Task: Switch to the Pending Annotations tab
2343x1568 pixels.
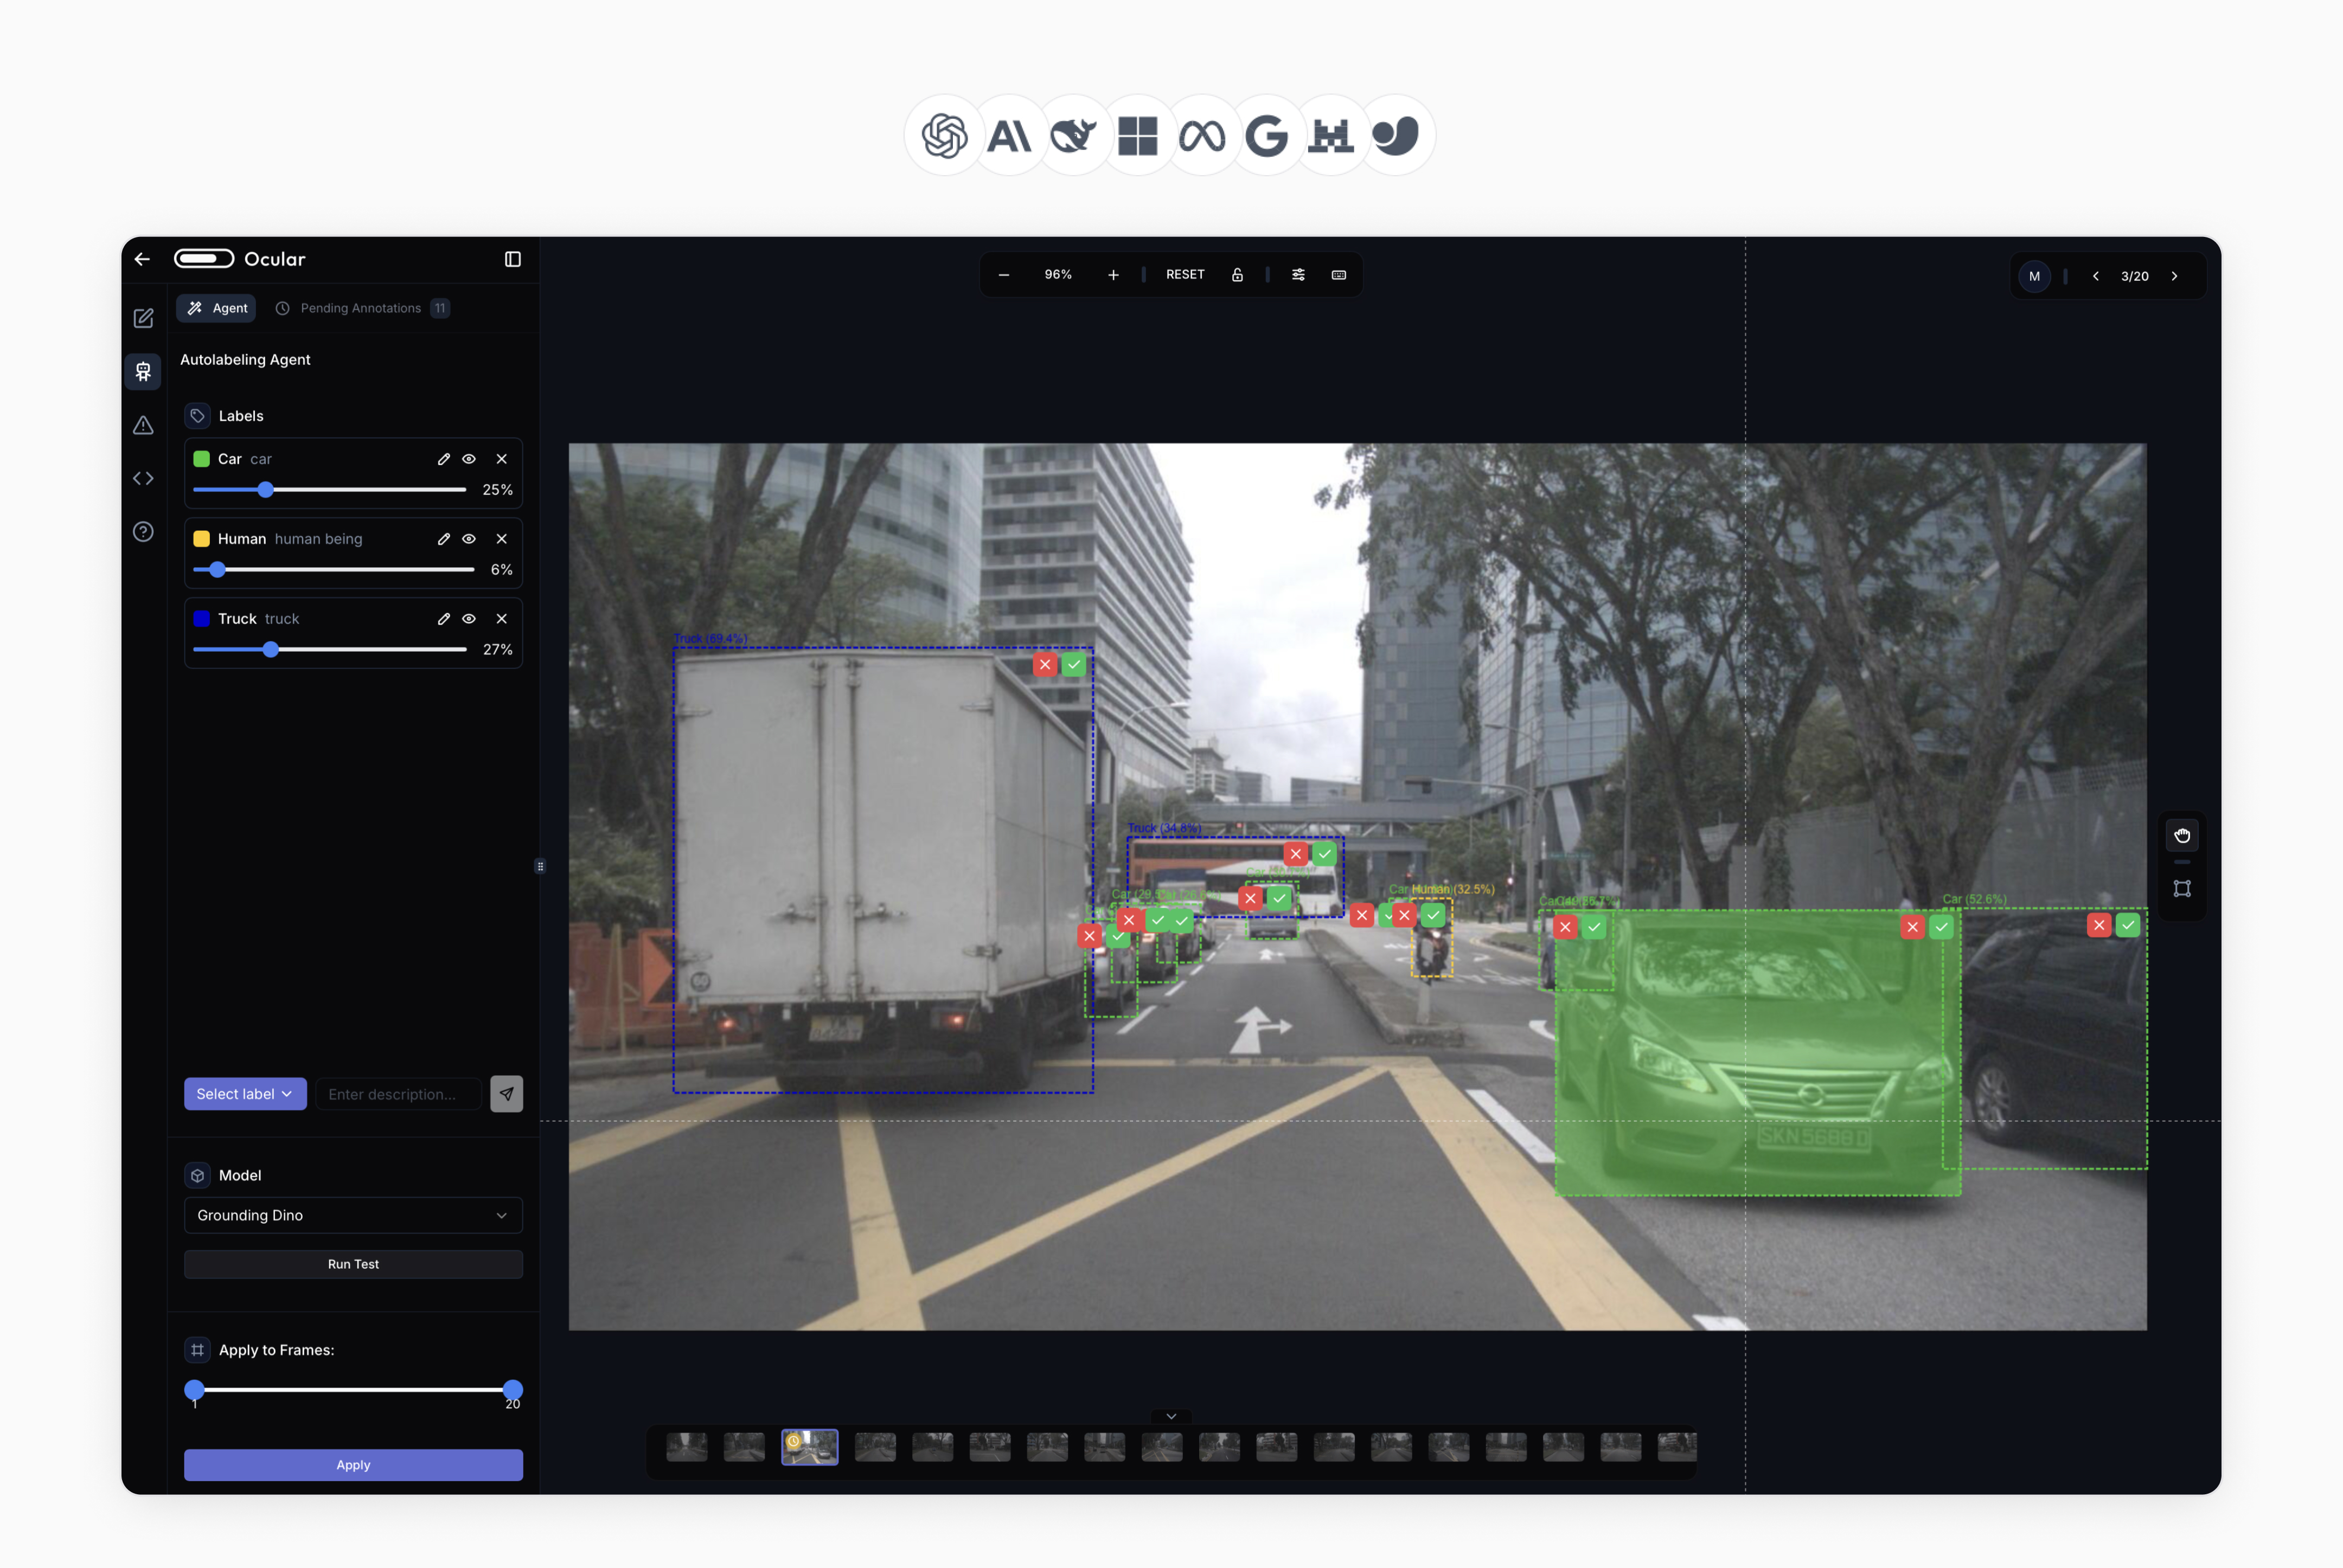Action: click(362, 308)
